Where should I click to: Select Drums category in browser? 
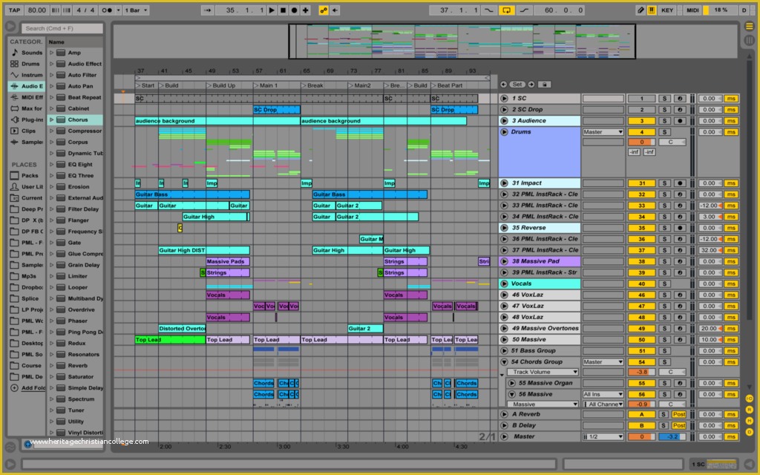click(26, 64)
